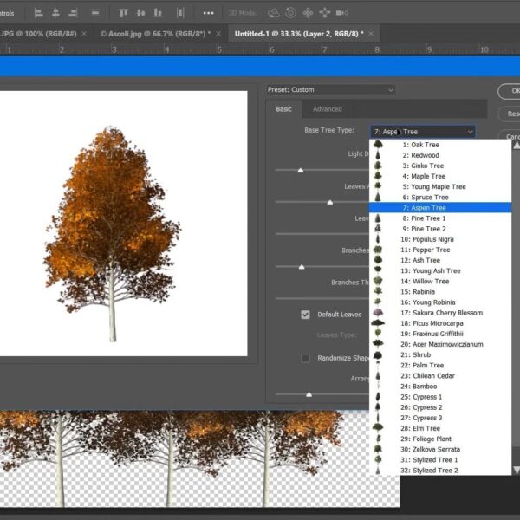Pick 24: Bamboo
The width and height of the screenshot is (520, 520).
point(440,387)
